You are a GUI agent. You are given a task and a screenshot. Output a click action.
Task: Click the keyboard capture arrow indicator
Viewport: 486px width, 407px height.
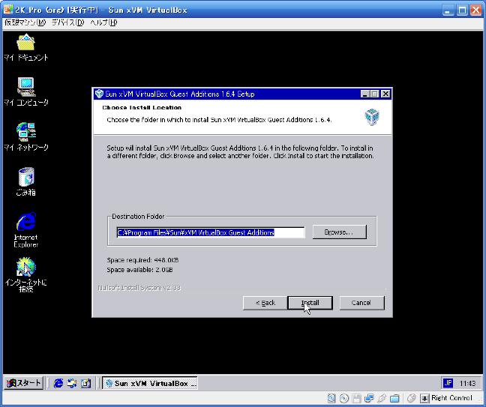(x=424, y=398)
